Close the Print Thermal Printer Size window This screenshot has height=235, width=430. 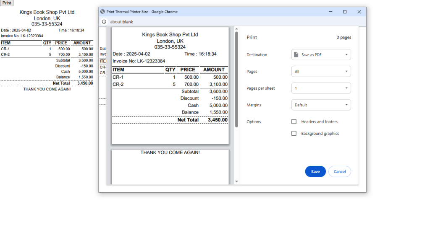(x=359, y=12)
